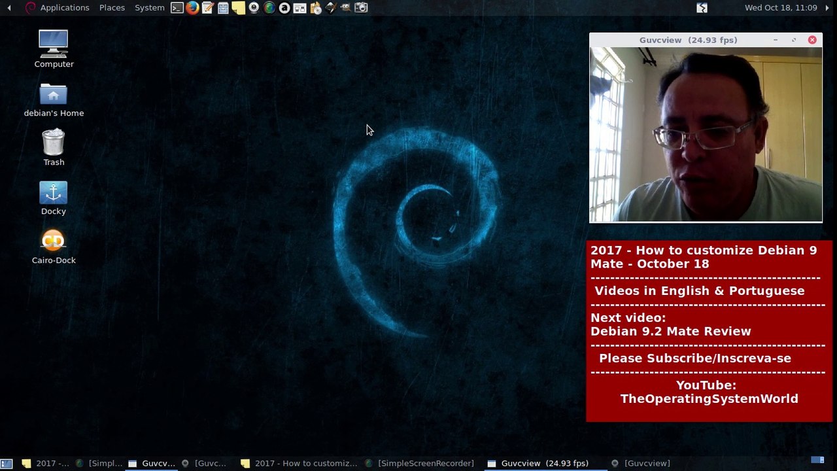Viewport: 837px width, 471px height.
Task: Switch to '[SimpleScreenRecorder]' taskbar window
Action: (420, 463)
